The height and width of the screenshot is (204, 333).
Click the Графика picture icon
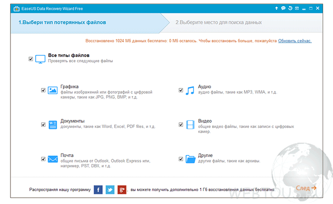click(x=53, y=90)
